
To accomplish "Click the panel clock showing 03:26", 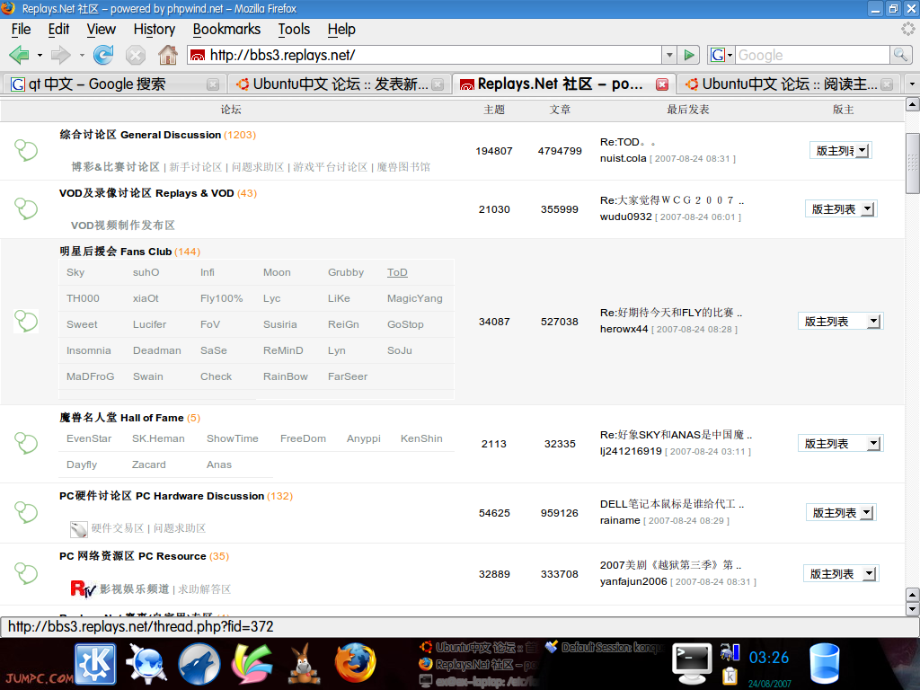I will 769,657.
